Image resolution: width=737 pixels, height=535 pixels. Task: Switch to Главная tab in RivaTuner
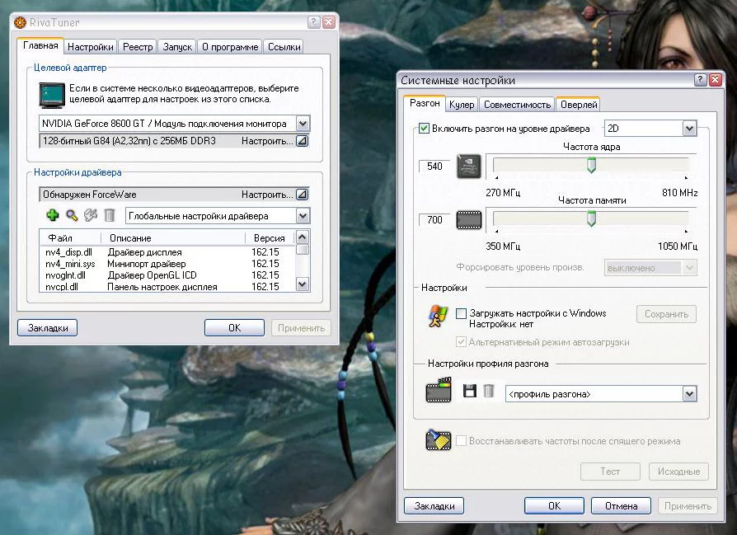tap(40, 45)
